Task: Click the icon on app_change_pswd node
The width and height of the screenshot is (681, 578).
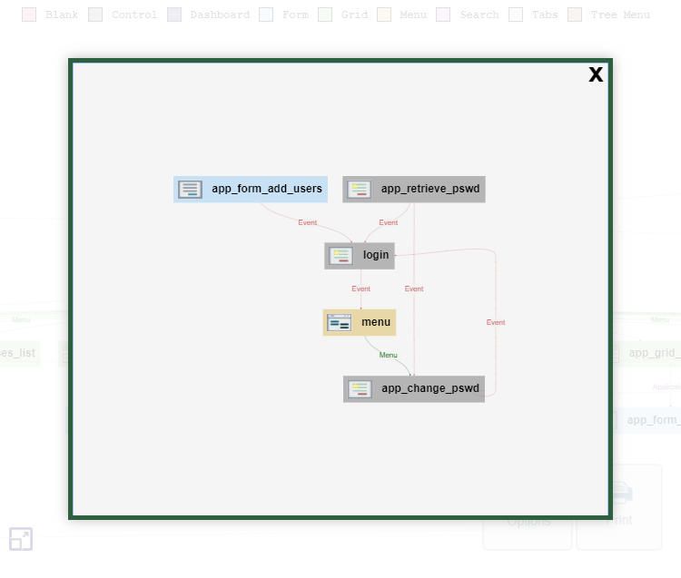Action: coord(360,389)
